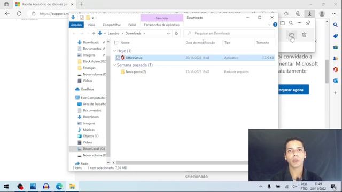Open the Arquivo ribbon tab
Viewport: 342px width, 192px height.
(x=76, y=25)
